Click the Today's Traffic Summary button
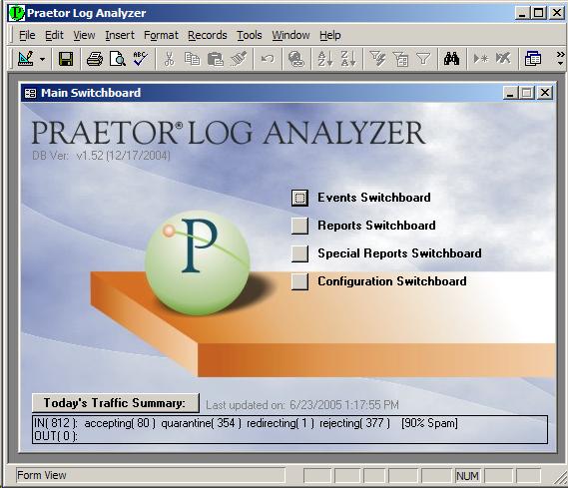The image size is (568, 488). pyautogui.click(x=116, y=403)
